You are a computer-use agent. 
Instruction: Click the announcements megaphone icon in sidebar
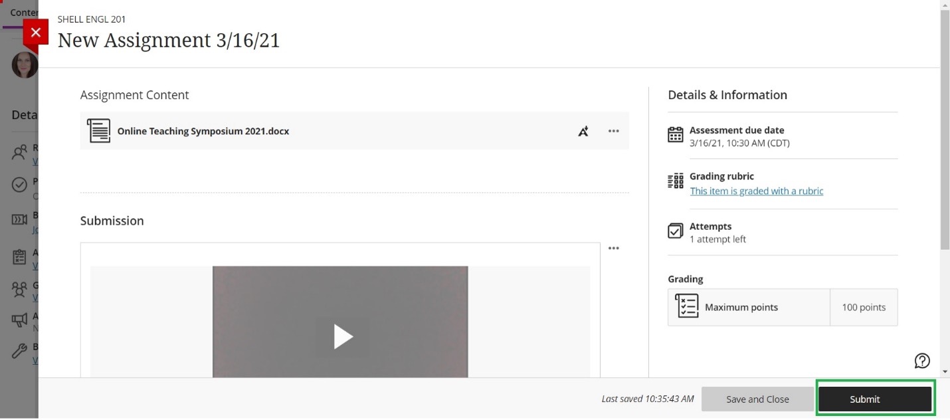(20, 320)
